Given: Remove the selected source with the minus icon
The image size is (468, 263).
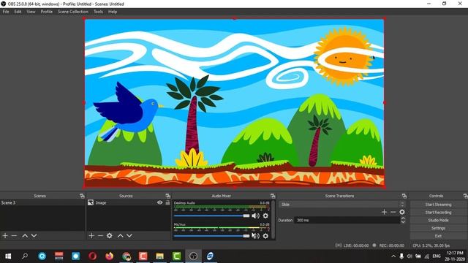Looking at the screenshot, I should click(x=100, y=235).
